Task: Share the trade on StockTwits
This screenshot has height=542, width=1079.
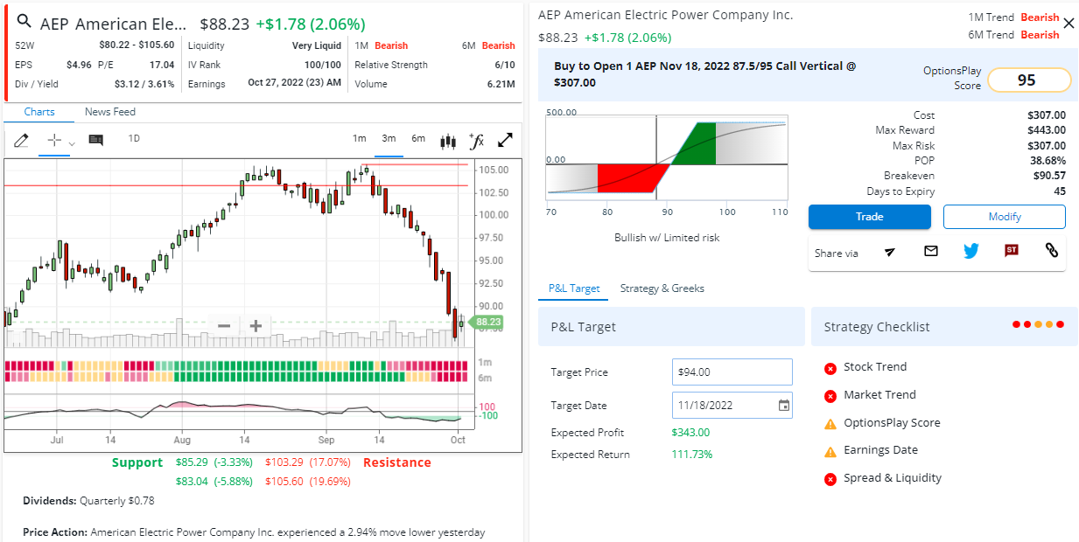Action: click(x=1012, y=251)
